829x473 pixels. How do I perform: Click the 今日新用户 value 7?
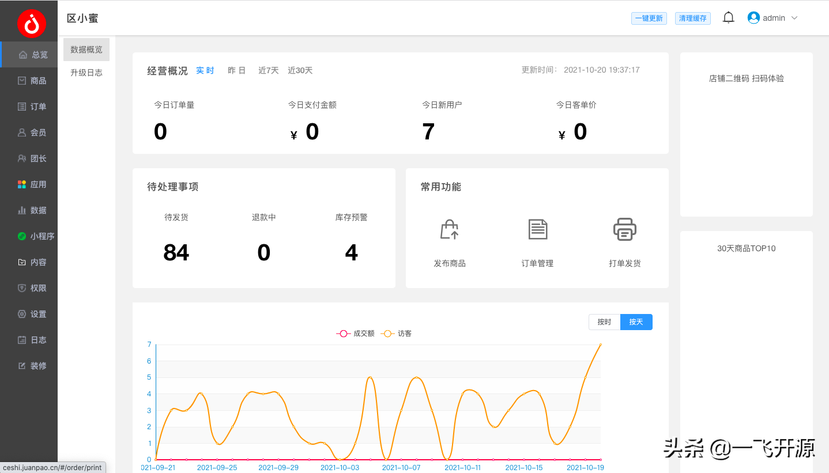[428, 132]
